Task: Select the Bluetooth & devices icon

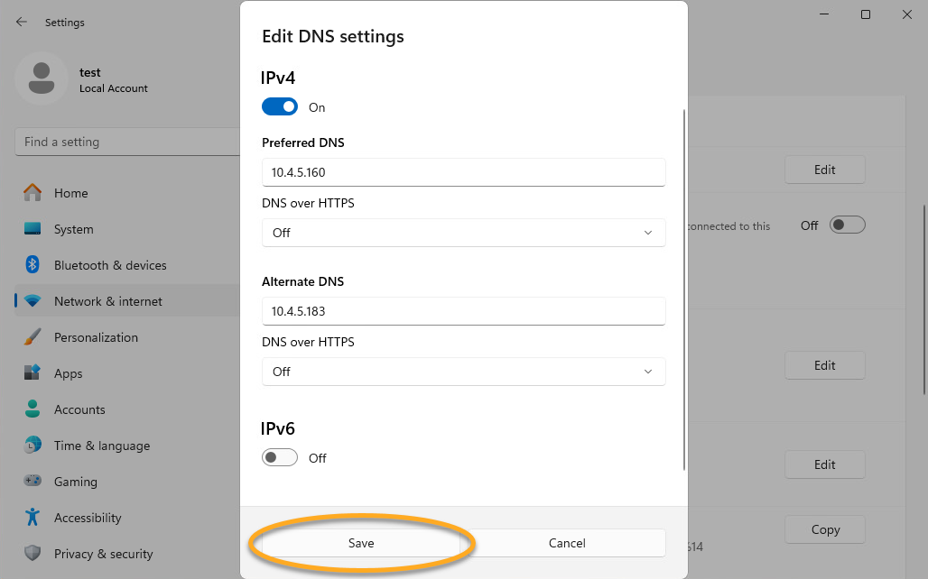Action: tap(32, 265)
